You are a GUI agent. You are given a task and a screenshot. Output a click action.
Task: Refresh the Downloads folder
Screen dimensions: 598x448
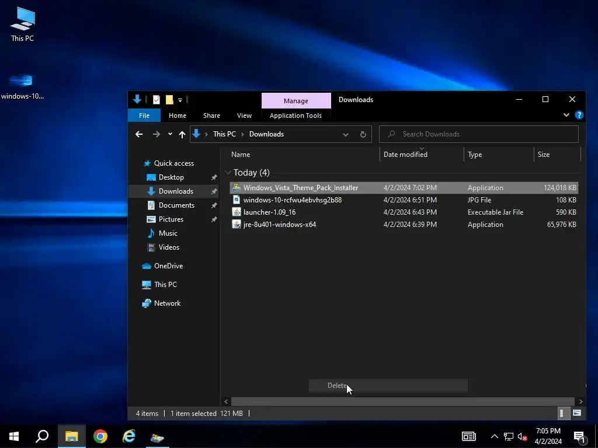pos(363,135)
